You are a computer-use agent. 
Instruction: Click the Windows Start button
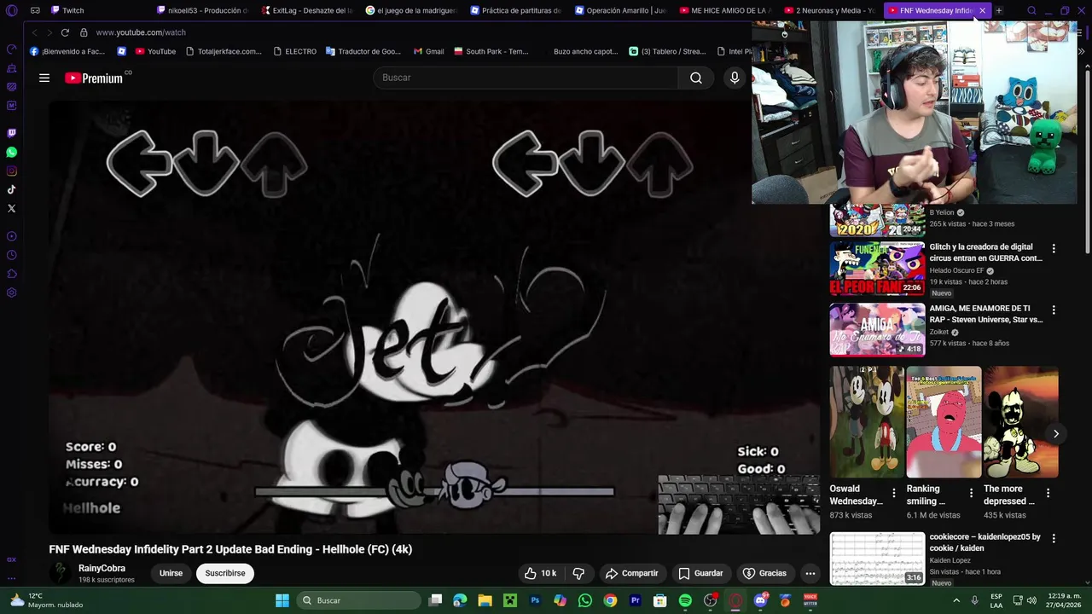[282, 600]
